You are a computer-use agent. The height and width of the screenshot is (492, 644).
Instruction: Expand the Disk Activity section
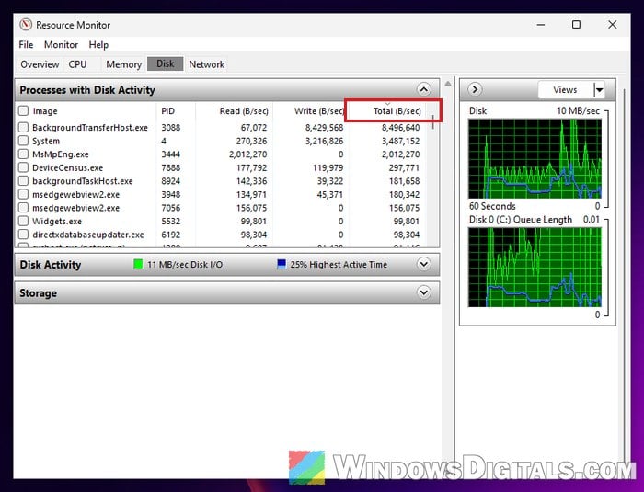423,264
